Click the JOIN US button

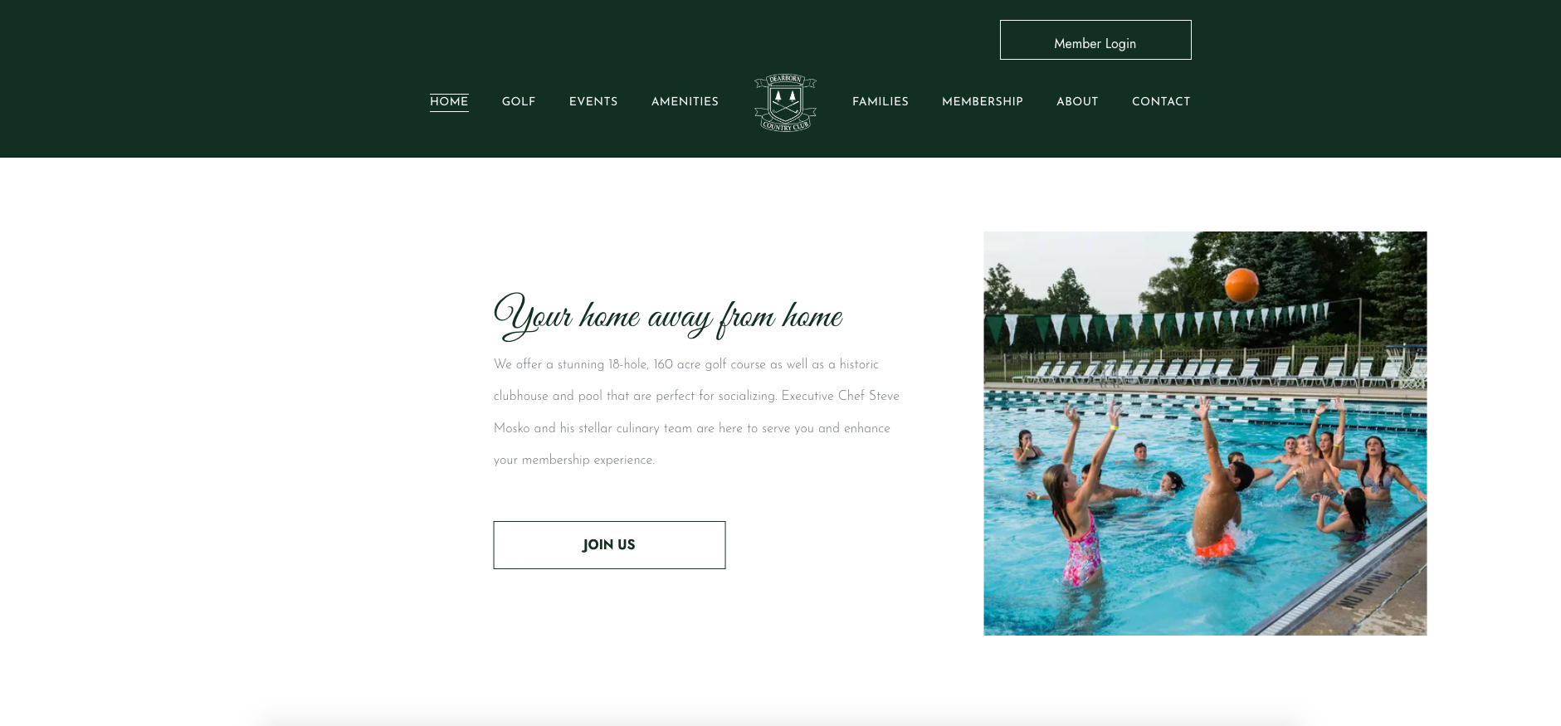pyautogui.click(x=609, y=545)
